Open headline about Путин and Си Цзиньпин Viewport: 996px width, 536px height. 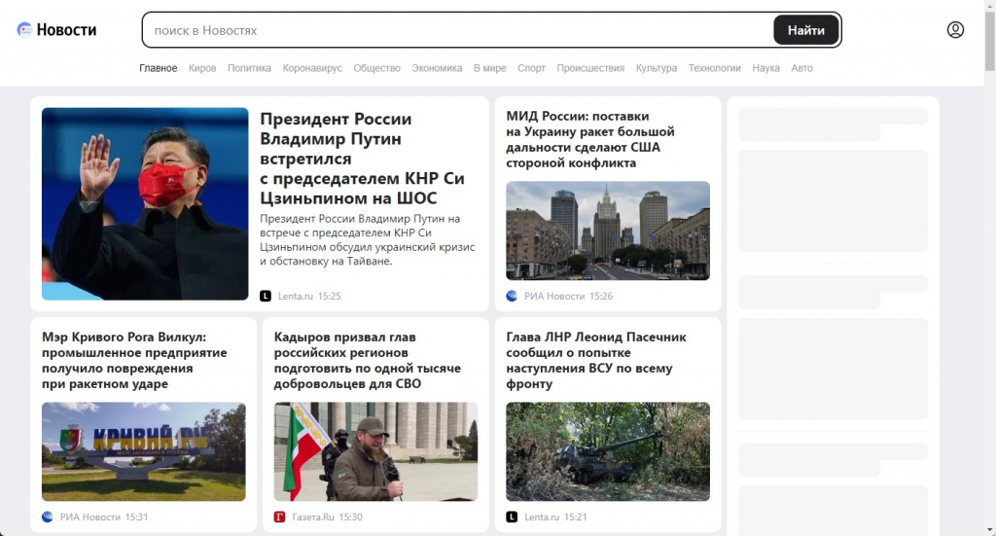(362, 159)
